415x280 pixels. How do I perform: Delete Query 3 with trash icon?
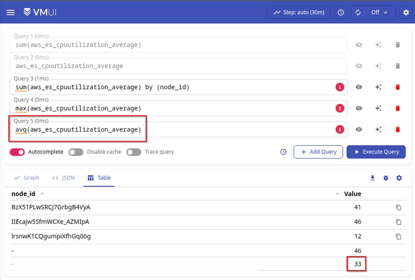pyautogui.click(x=398, y=87)
